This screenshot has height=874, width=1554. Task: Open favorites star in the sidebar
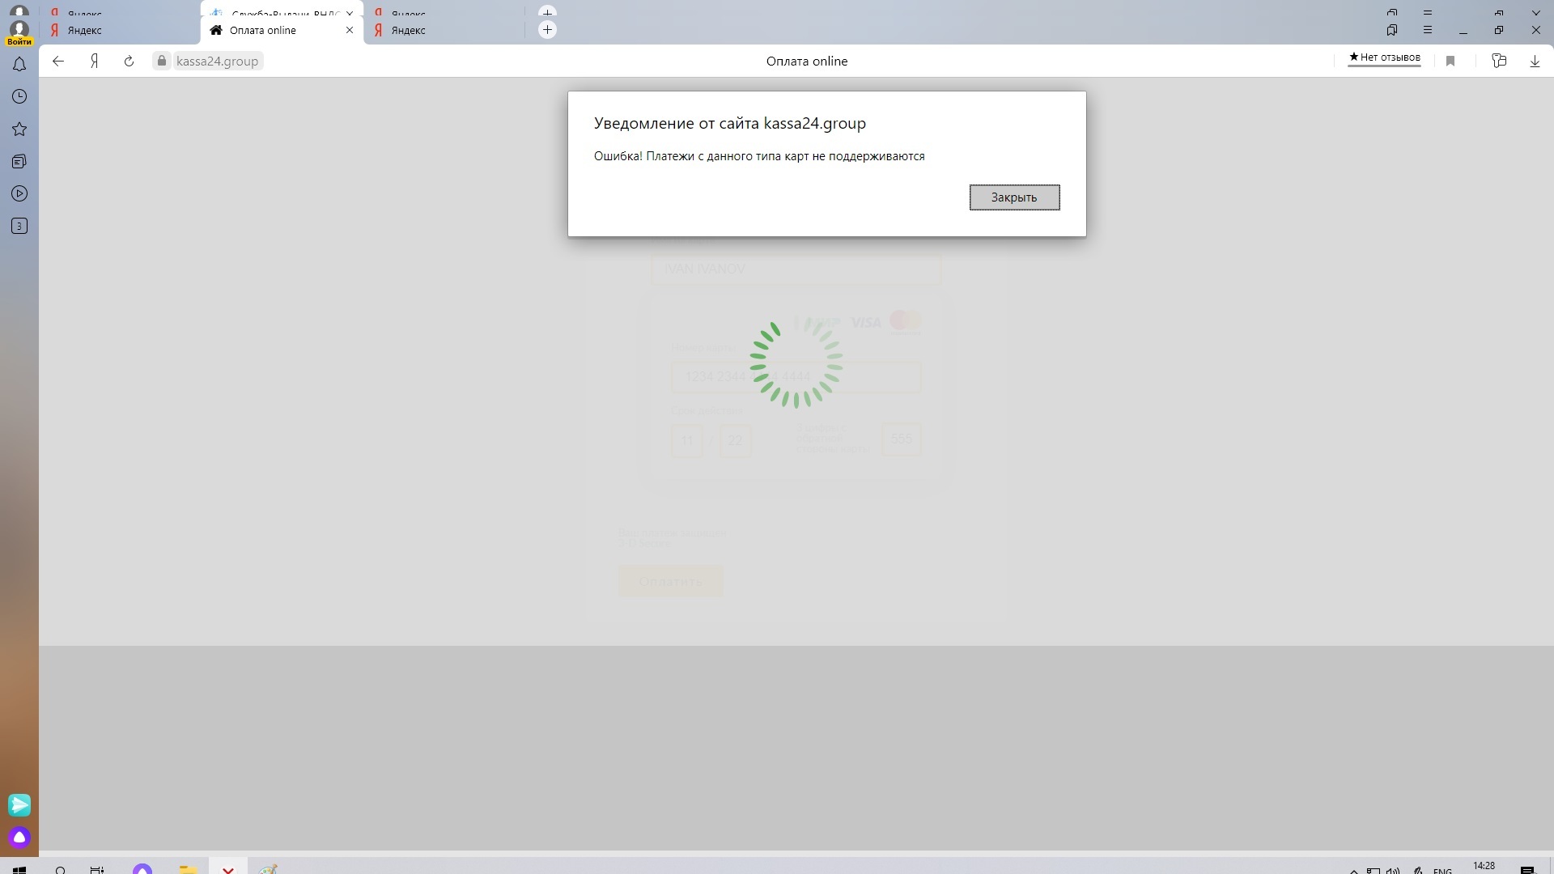pyautogui.click(x=19, y=129)
